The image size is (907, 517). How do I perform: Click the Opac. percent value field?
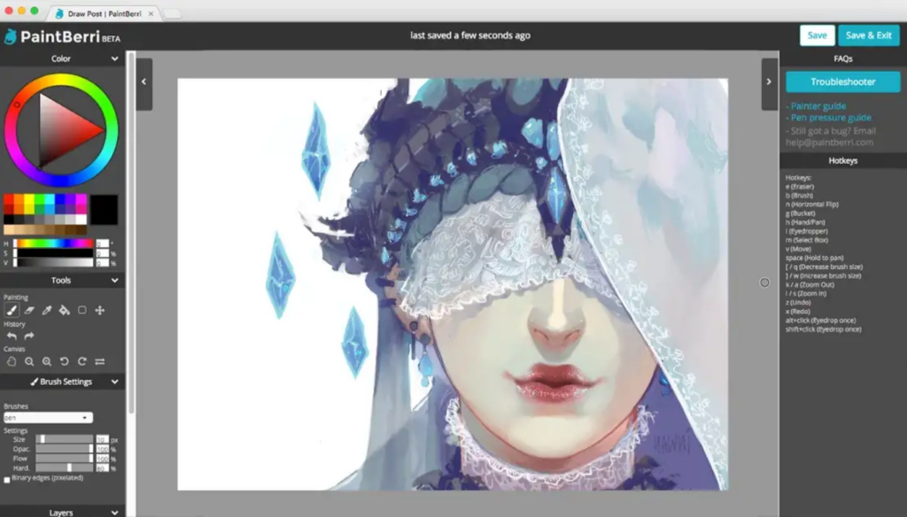103,449
